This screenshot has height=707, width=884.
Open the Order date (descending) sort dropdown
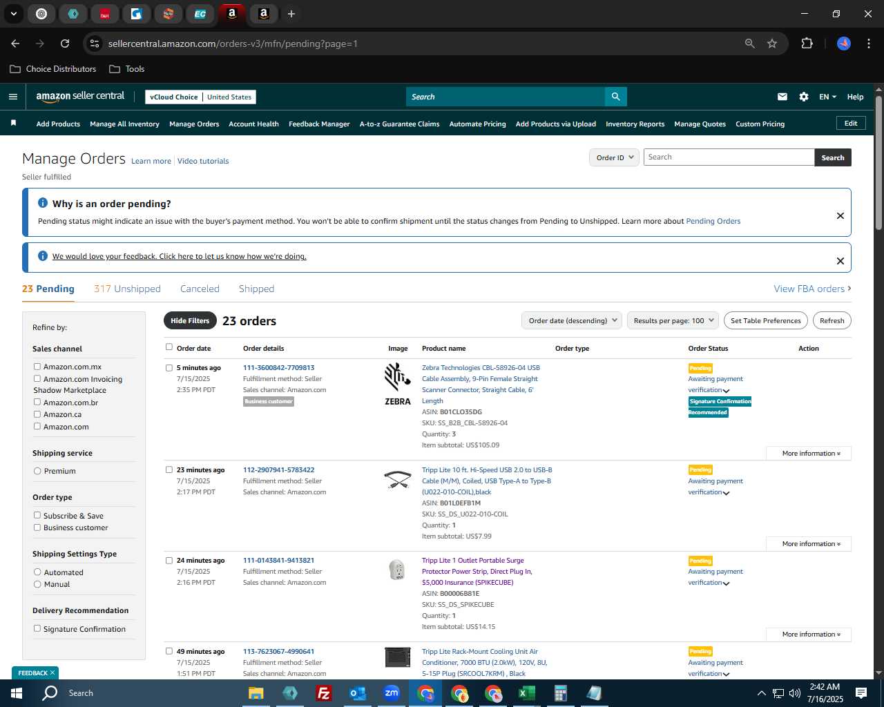[x=572, y=320]
